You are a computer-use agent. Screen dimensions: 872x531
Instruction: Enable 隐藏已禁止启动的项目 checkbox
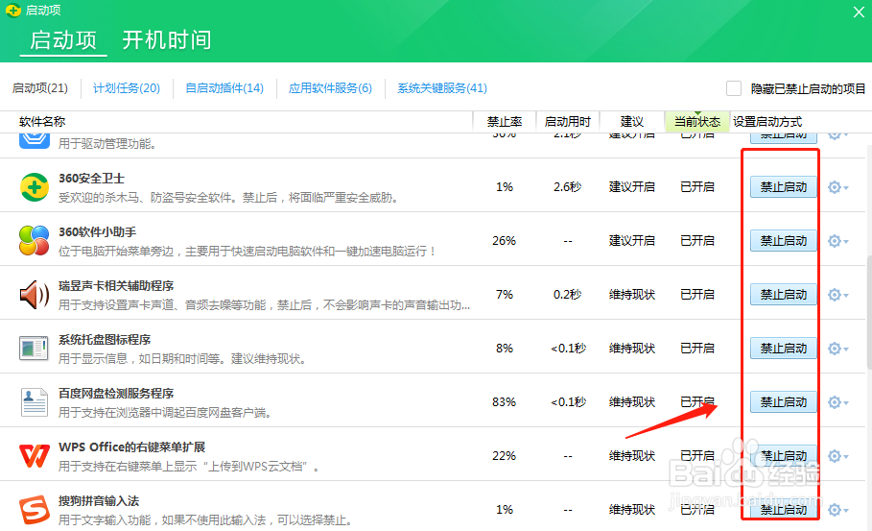click(734, 88)
